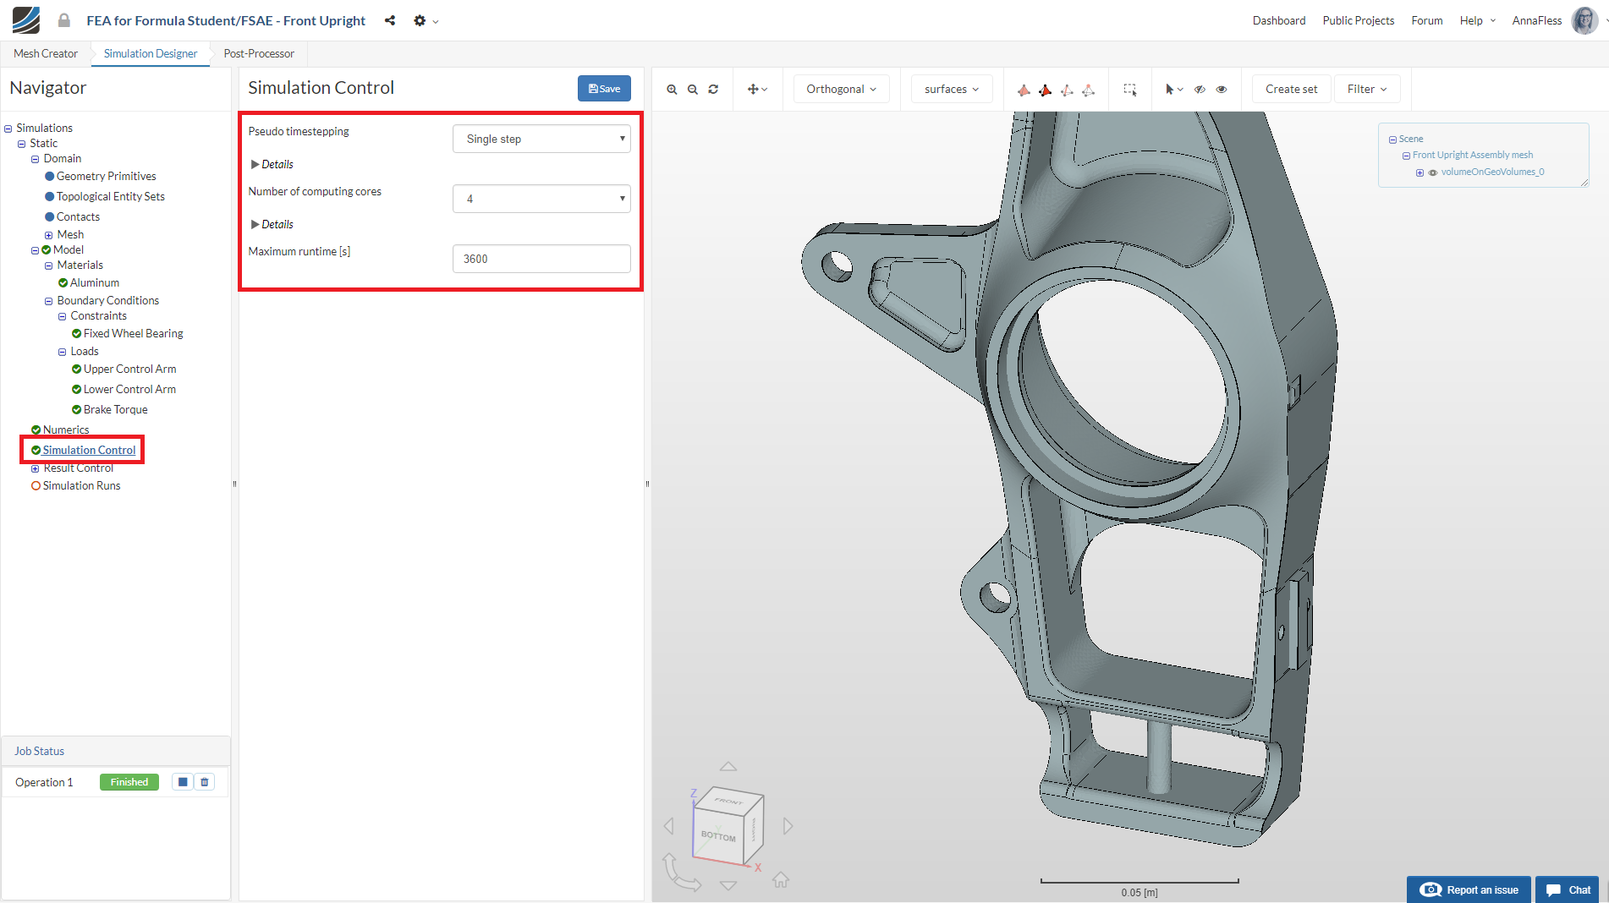This screenshot has height=903, width=1609.
Task: Delete Operation 1 with the trash icon
Action: pyautogui.click(x=205, y=782)
